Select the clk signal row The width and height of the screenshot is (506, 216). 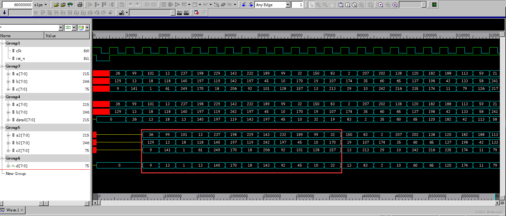tap(45, 51)
